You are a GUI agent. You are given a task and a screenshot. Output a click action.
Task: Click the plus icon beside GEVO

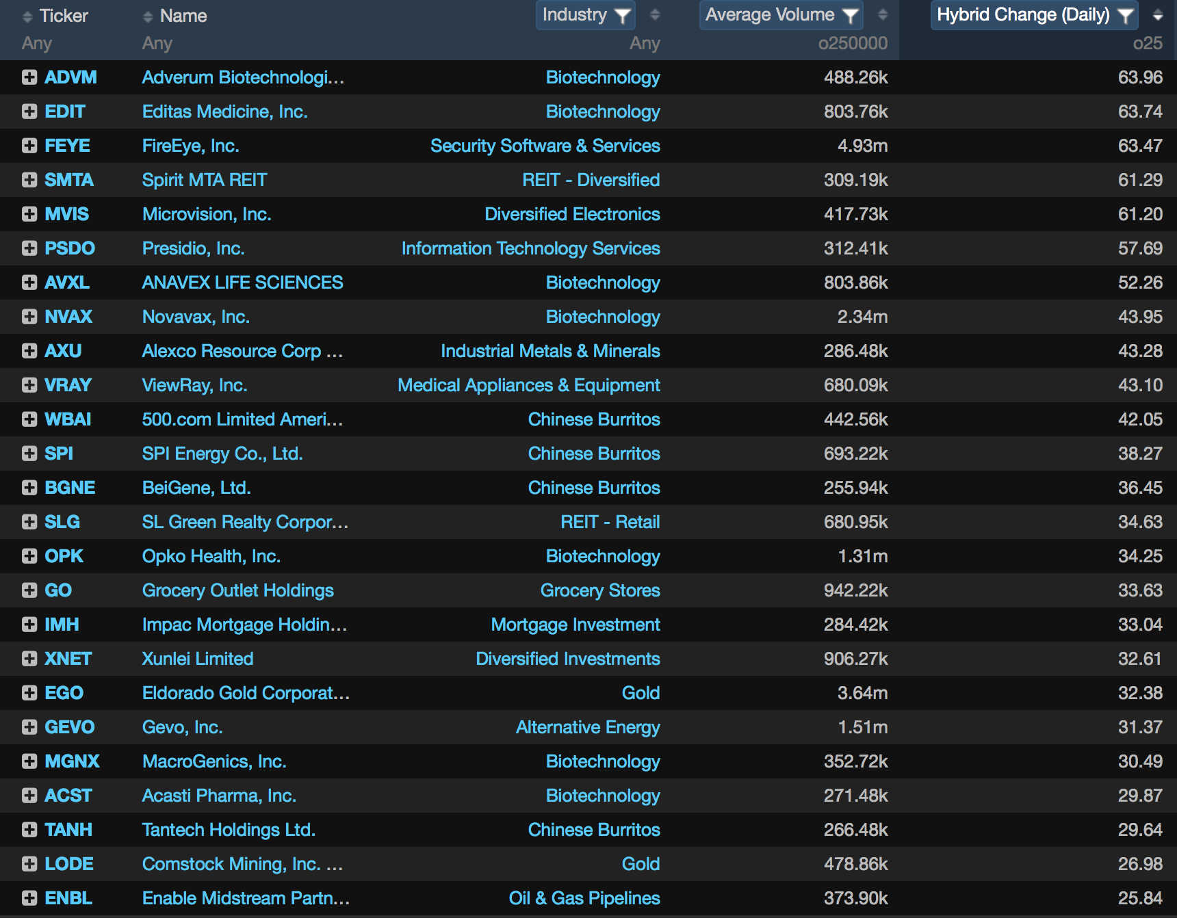29,727
